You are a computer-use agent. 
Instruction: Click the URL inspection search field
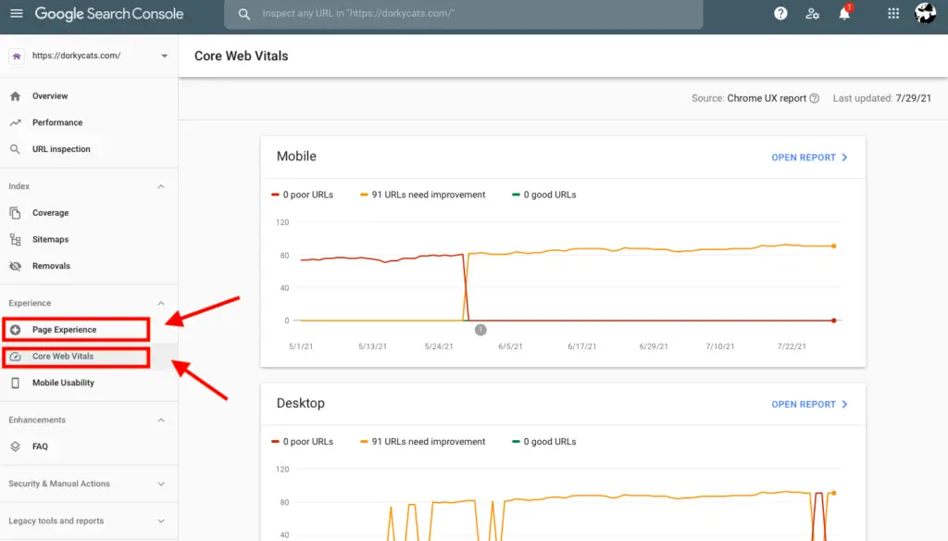[464, 13]
